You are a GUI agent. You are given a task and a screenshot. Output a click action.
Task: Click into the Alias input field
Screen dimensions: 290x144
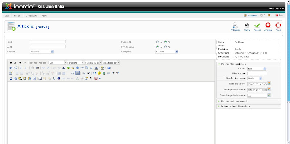coord(48,47)
